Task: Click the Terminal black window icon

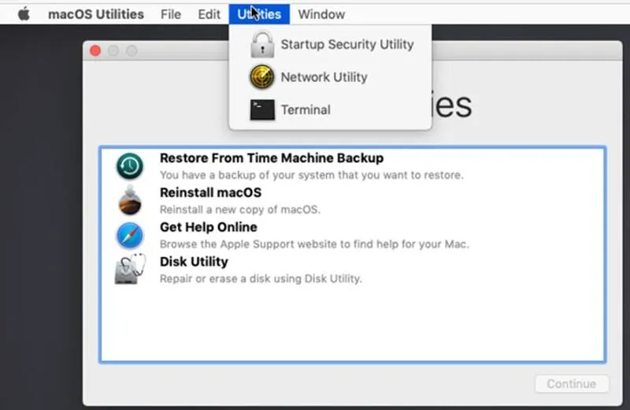Action: 262,110
